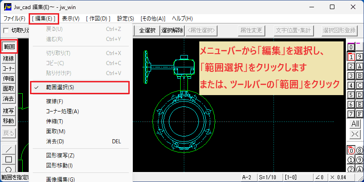Select the circle tool icon
Viewport: 364px width, 182px height.
click(9, 168)
